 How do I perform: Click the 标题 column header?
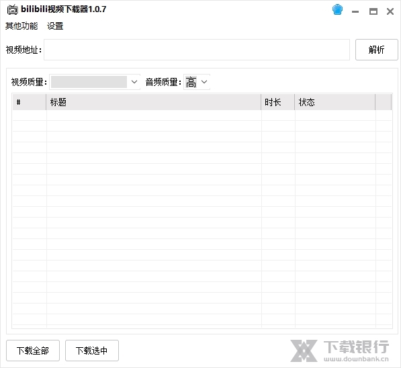pyautogui.click(x=153, y=102)
